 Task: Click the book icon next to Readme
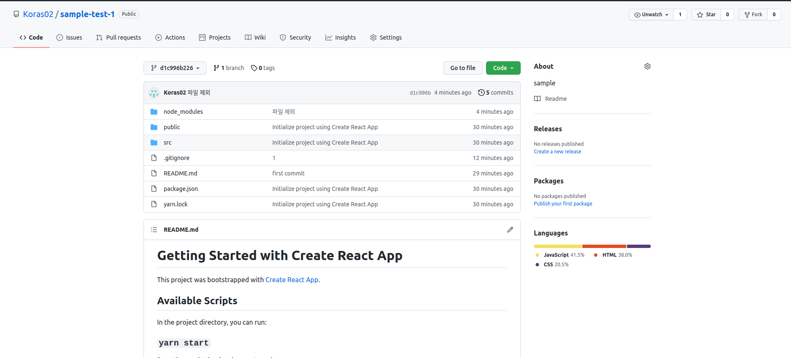coord(537,99)
